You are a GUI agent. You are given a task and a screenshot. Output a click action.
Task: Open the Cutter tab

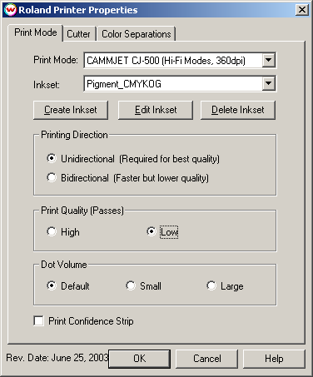pyautogui.click(x=79, y=34)
